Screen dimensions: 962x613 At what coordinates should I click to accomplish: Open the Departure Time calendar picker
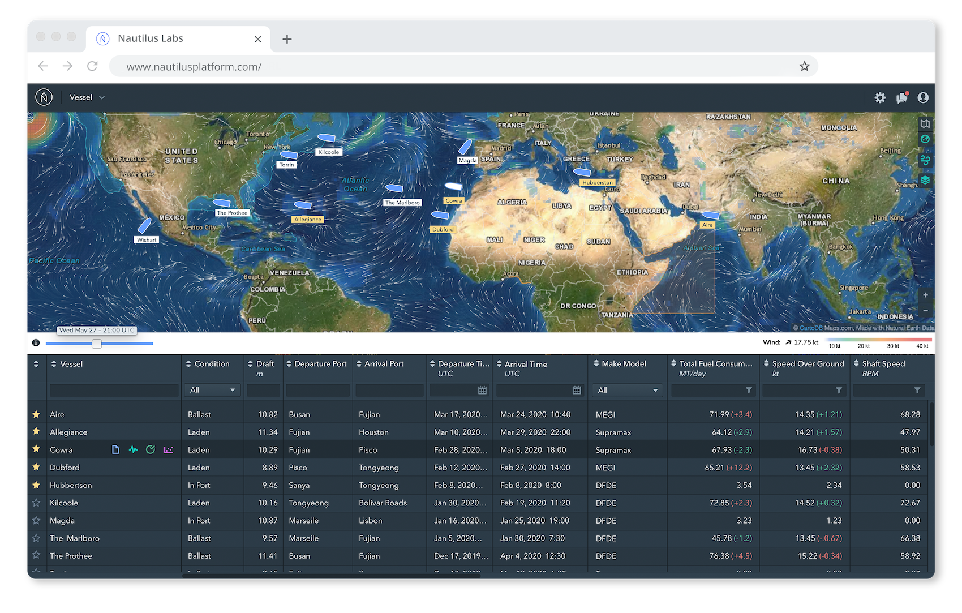point(482,390)
